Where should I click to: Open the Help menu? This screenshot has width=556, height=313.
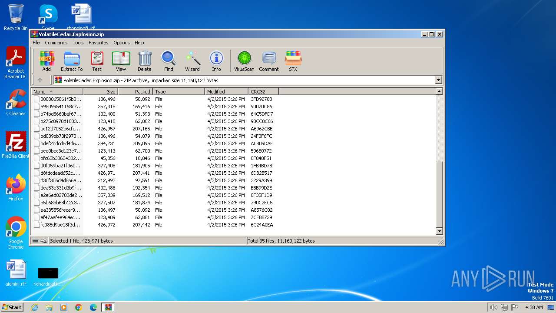139,43
